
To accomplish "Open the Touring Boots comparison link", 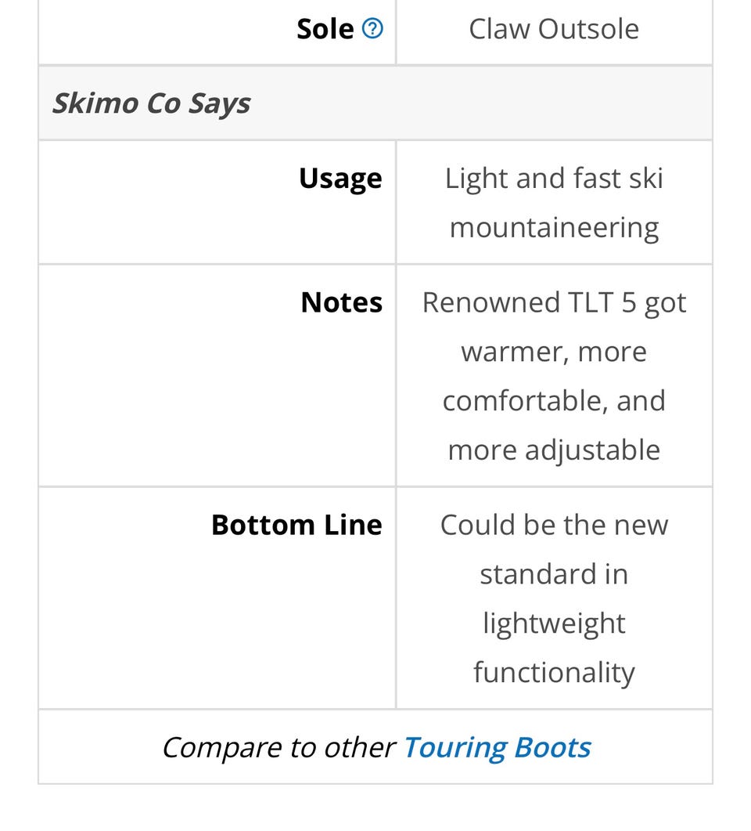I will pyautogui.click(x=497, y=747).
